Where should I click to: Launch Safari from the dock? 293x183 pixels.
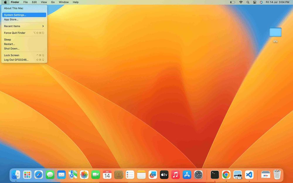click(x=39, y=175)
